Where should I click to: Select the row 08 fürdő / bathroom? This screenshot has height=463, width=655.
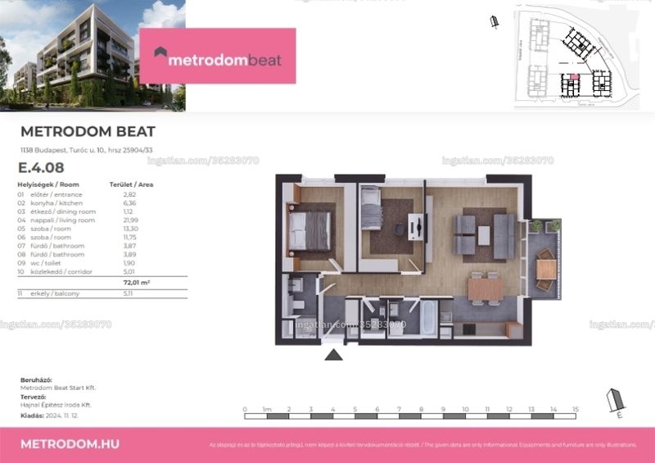click(x=102, y=255)
